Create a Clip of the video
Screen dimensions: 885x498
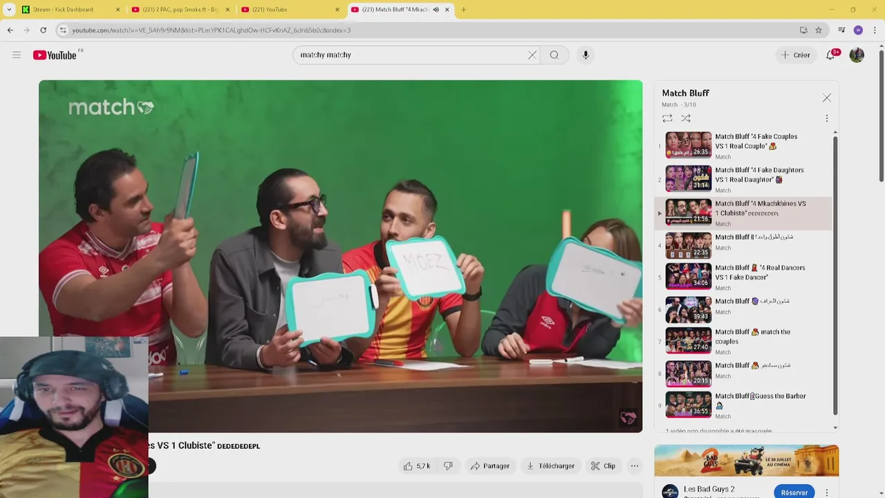[x=603, y=466]
